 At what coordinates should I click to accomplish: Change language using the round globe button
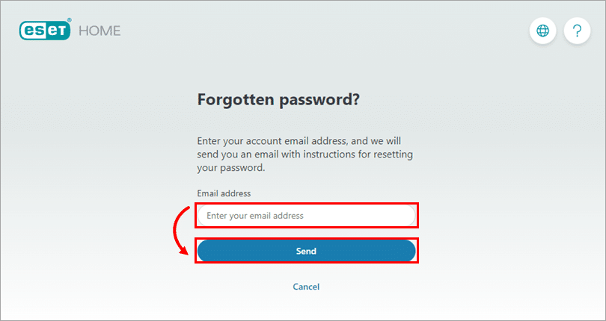coord(543,31)
